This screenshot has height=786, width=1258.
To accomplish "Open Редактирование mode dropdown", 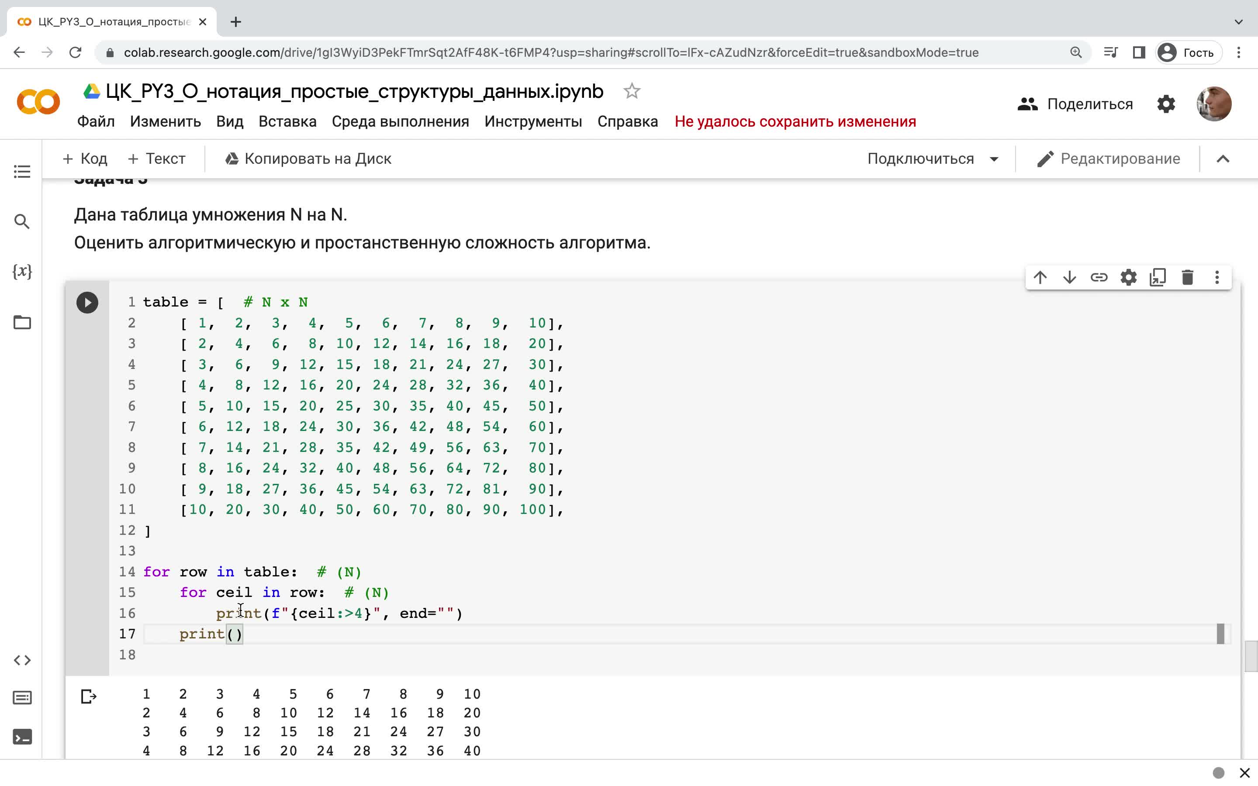I will tap(1108, 159).
